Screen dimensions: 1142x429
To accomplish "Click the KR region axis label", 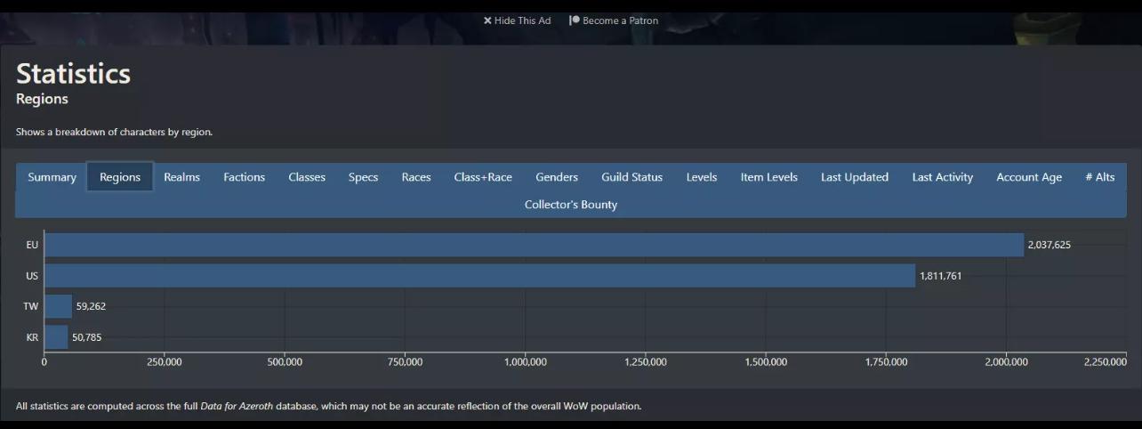I will click(32, 337).
